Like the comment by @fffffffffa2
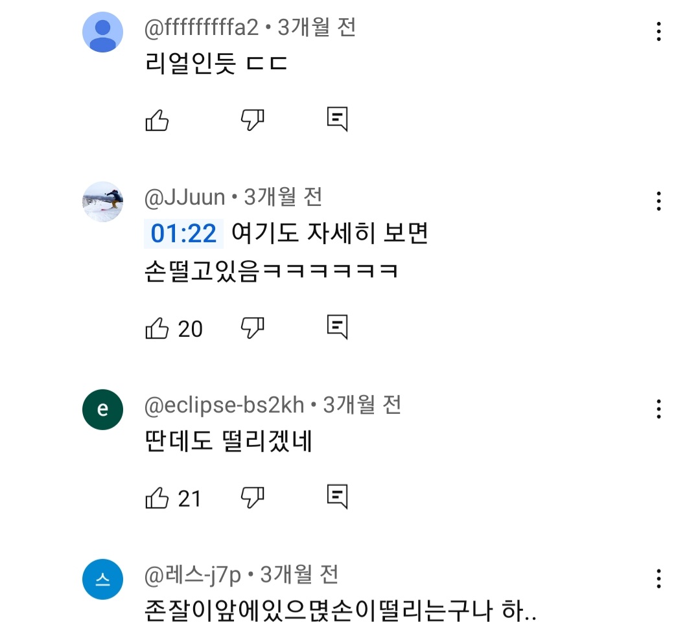The image size is (700, 640). 157,120
